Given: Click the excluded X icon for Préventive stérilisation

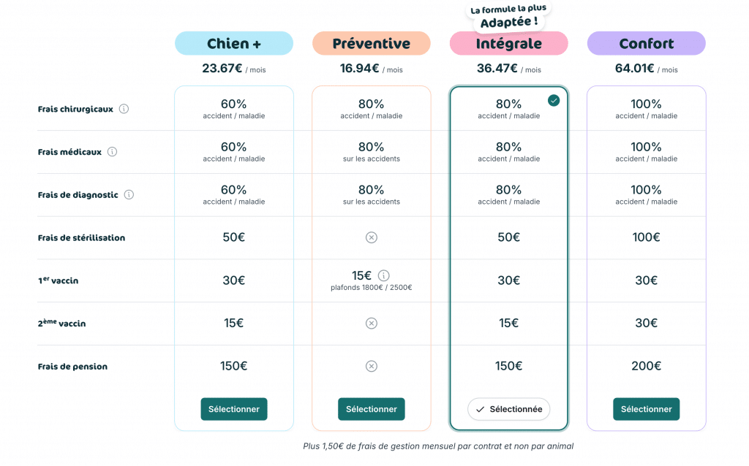Looking at the screenshot, I should click(x=371, y=237).
